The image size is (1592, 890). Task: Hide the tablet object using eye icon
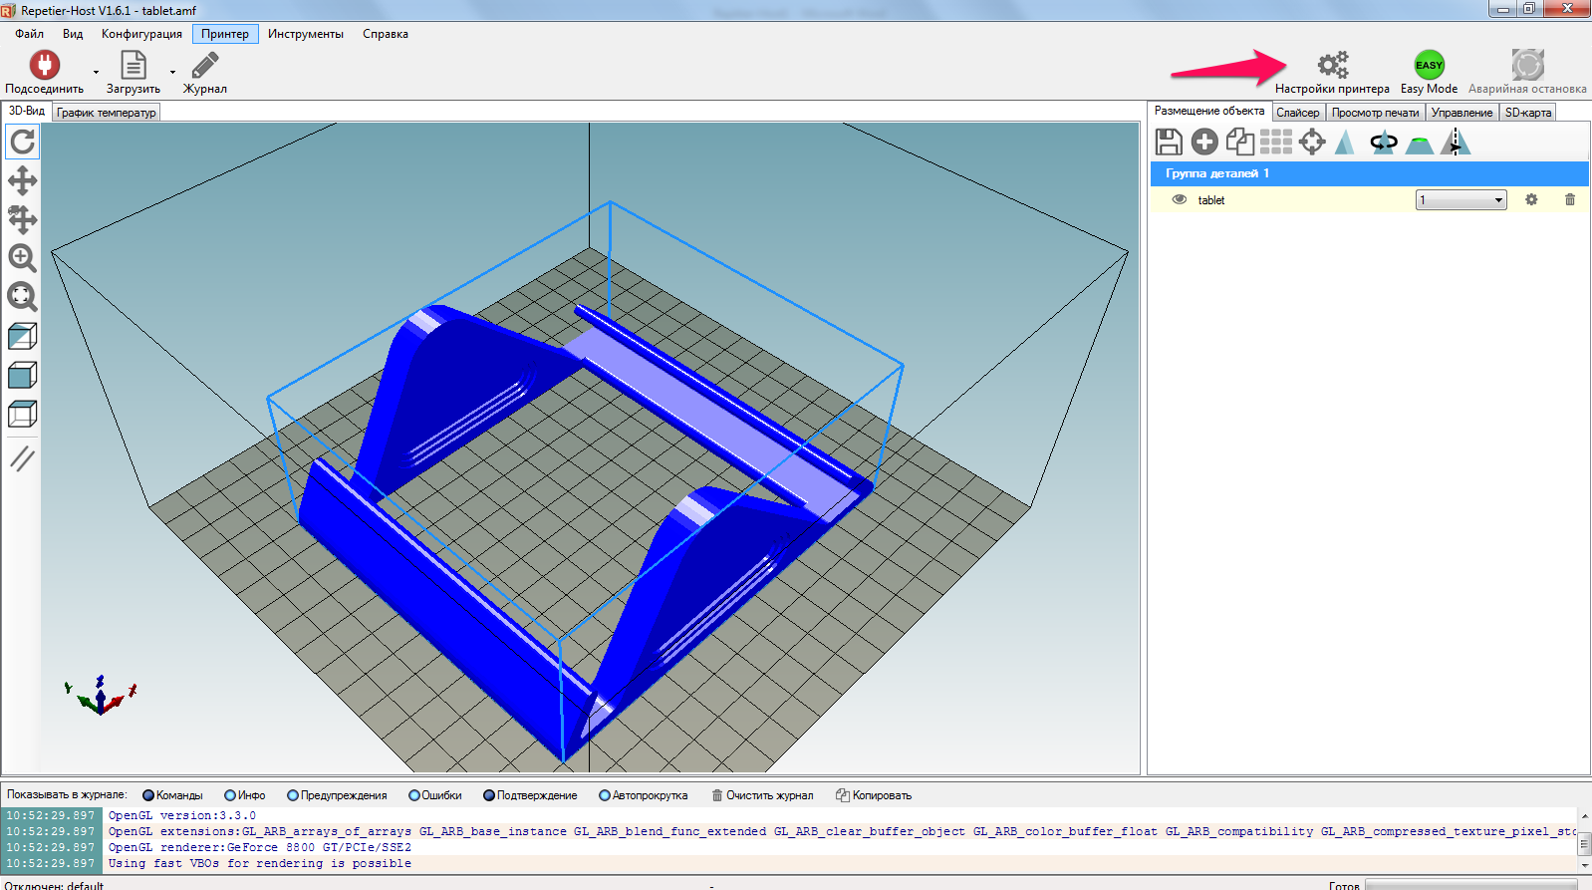pyautogui.click(x=1180, y=199)
